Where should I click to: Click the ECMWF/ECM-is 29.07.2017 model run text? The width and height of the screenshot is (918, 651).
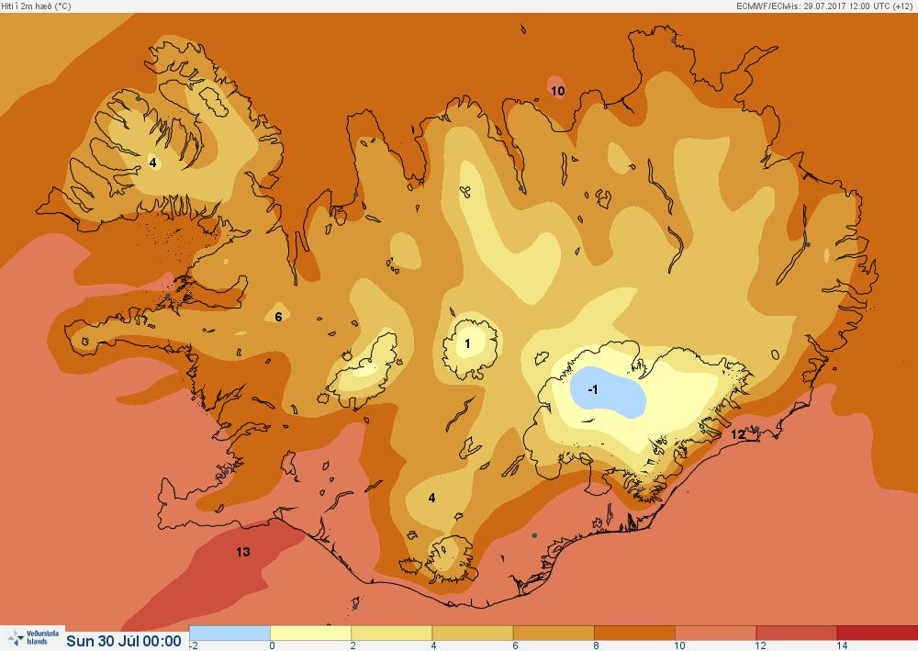click(826, 6)
